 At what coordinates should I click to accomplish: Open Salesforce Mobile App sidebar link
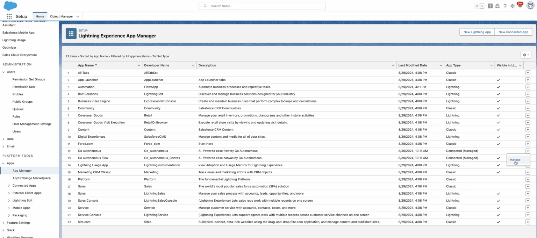(x=19, y=33)
